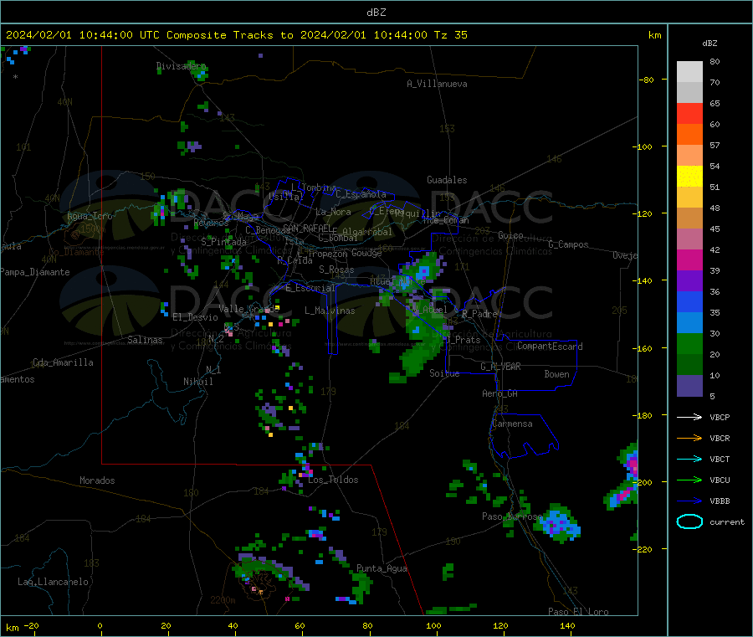The image size is (753, 637).
Task: Select the slate 10-5 dBZ swatch
Action: (689, 386)
